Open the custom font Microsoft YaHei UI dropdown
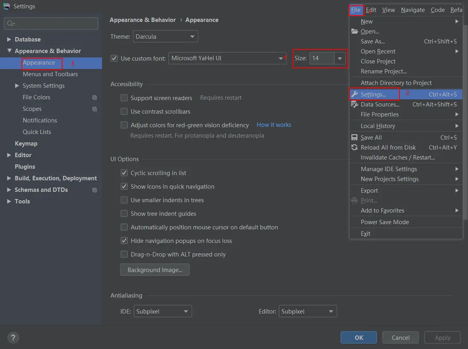This screenshot has height=349, width=468. (228, 58)
